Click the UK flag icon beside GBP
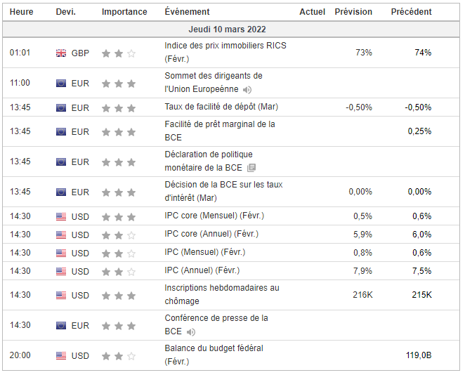Viewport: 465px width, 375px height. [x=61, y=53]
